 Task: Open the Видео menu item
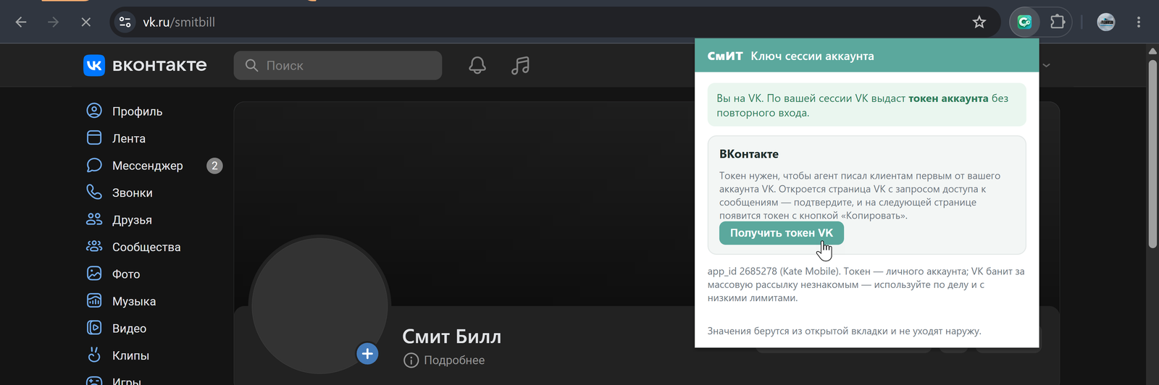tap(130, 329)
